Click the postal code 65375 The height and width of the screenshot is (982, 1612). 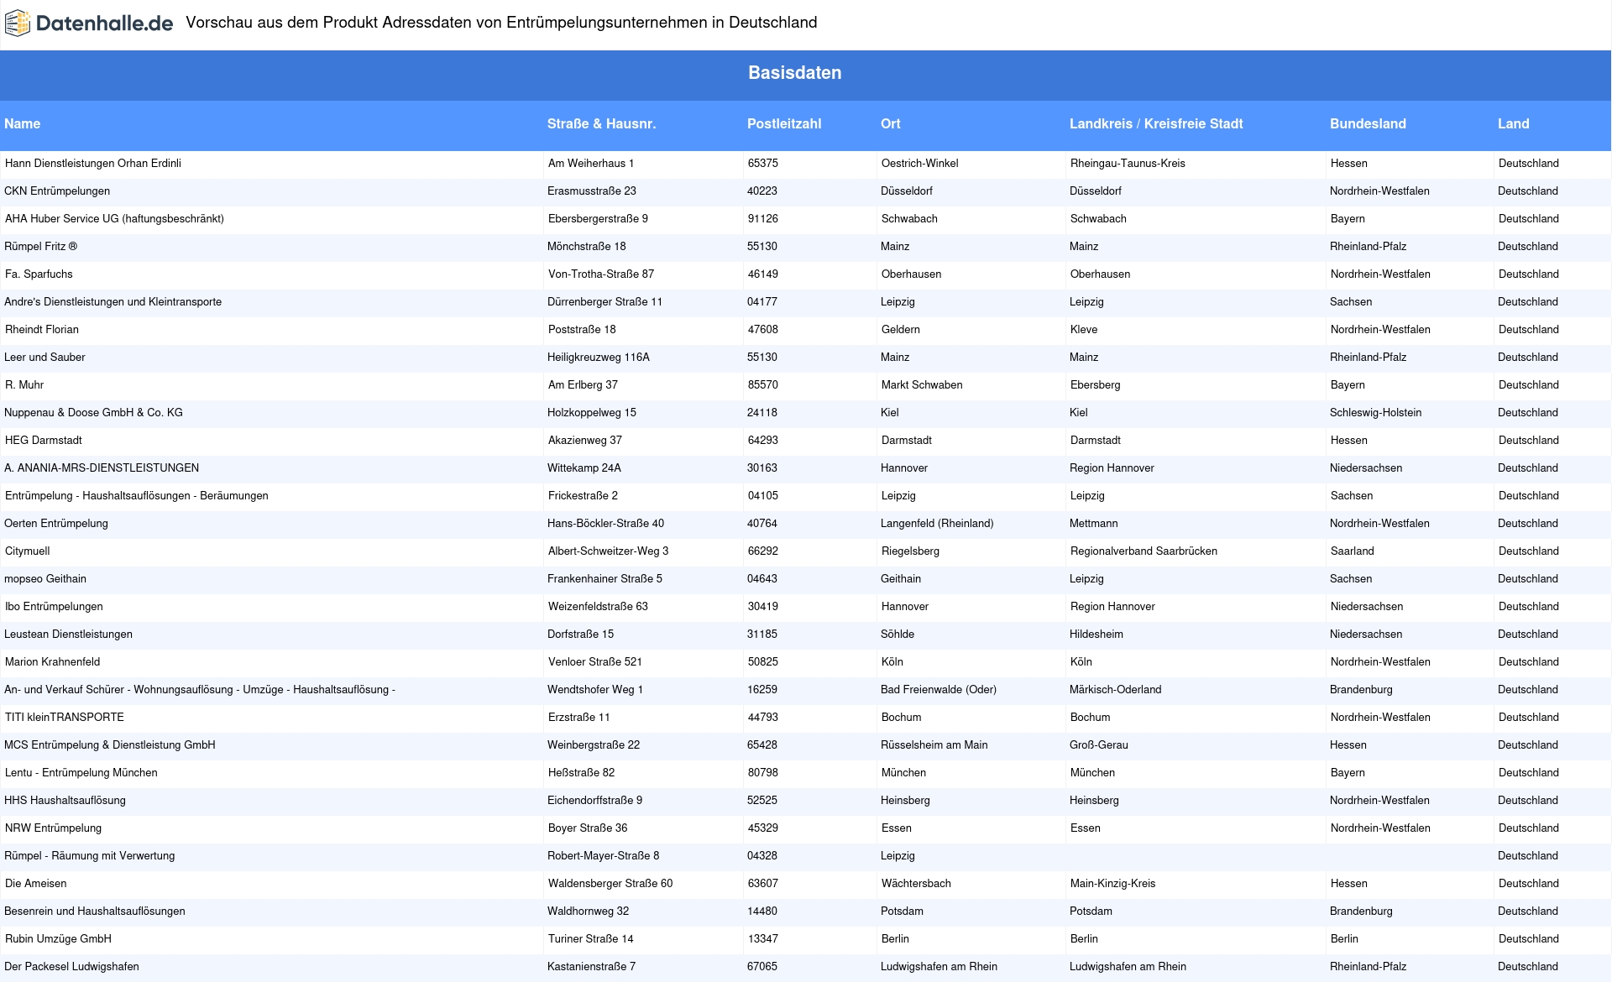(763, 164)
